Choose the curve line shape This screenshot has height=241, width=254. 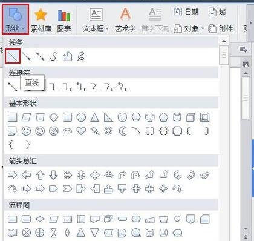click(x=54, y=56)
